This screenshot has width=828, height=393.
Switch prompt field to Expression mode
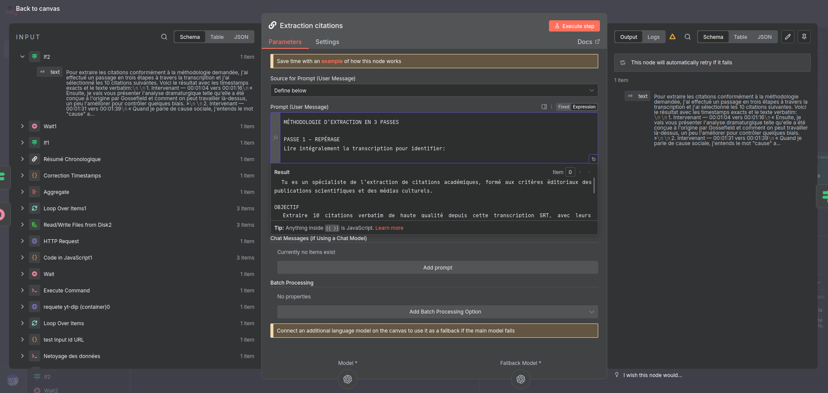(584, 107)
